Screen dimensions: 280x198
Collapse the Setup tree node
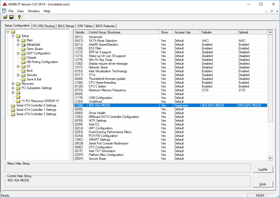[13, 36]
